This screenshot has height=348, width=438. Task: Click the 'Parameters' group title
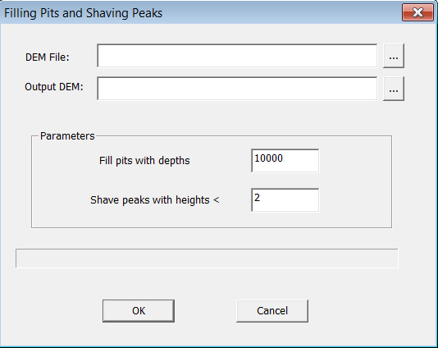pos(67,136)
